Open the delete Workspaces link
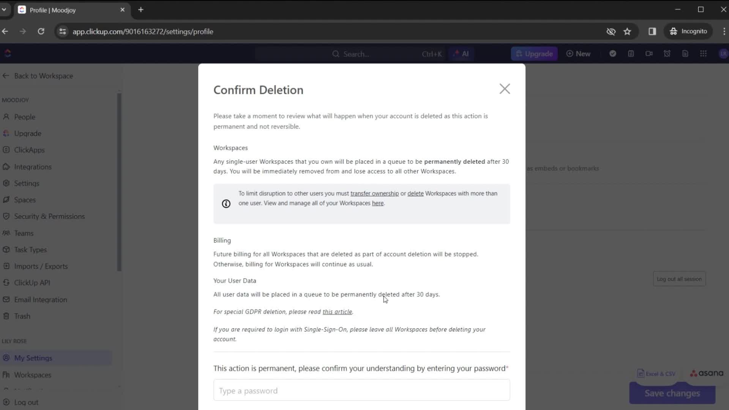Image resolution: width=729 pixels, height=410 pixels. coord(415,194)
